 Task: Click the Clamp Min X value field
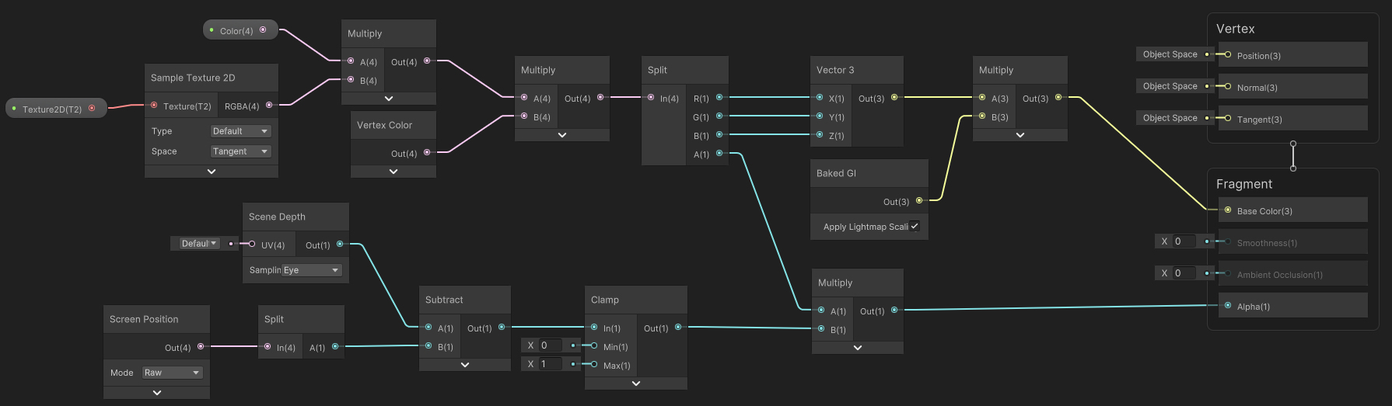[551, 345]
